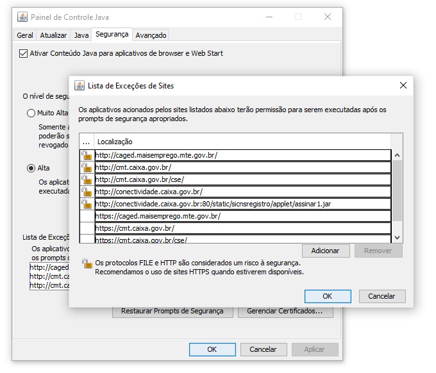
Task: Click the Java icon in Painel de Controle Java title
Action: pyautogui.click(x=22, y=17)
